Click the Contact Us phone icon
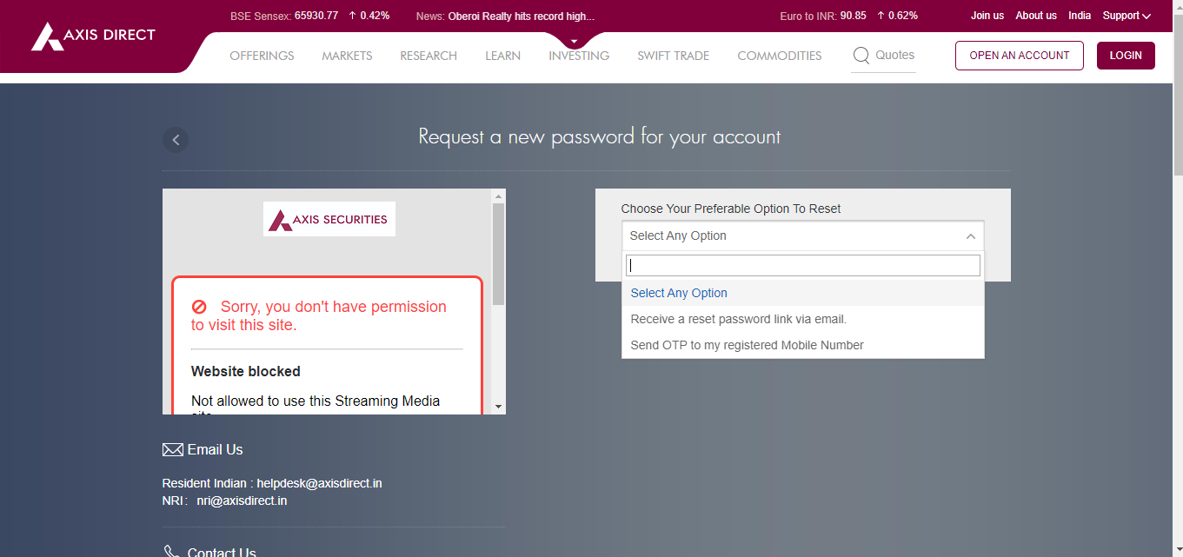Image resolution: width=1183 pixels, height=557 pixels. coord(172,551)
